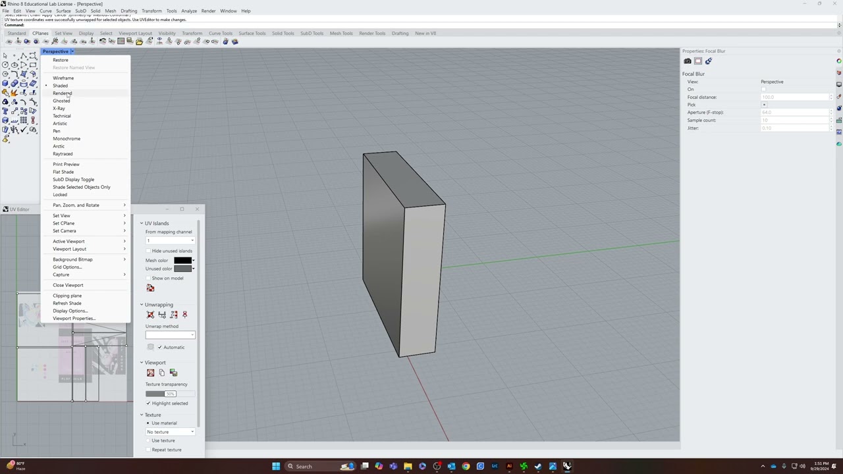Screen dimensions: 843x474
Task: Choose Refresh Shade in context menu
Action: pos(86,303)
